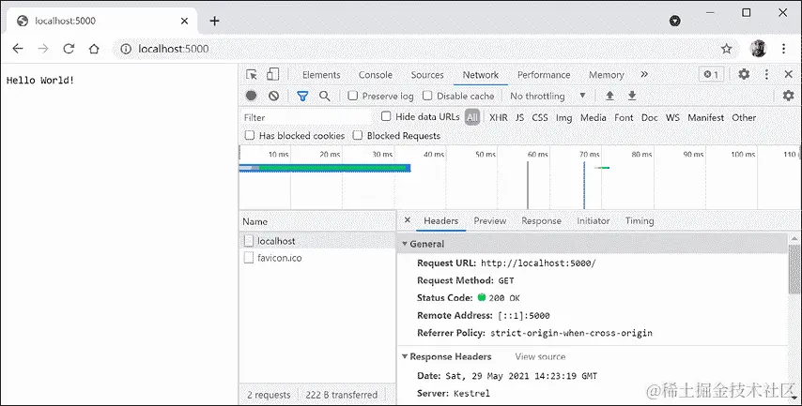Switch to the Preview tab
The image size is (802, 406).
point(490,220)
